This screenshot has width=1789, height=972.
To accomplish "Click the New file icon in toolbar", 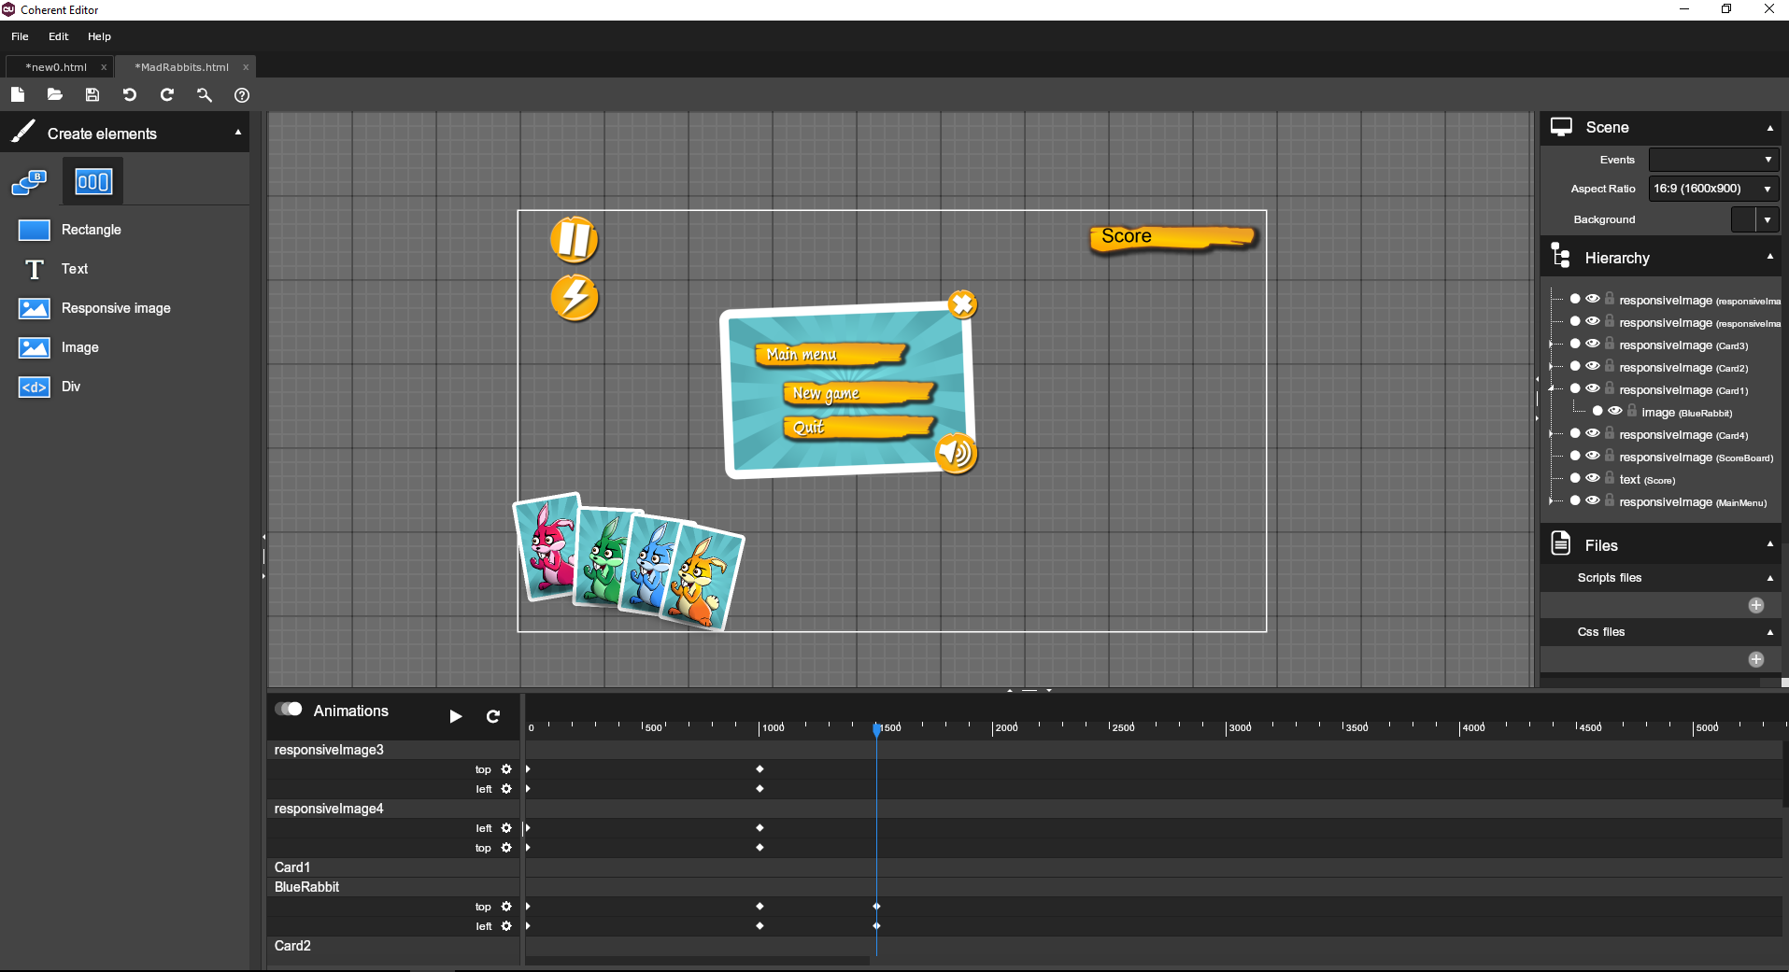I will click(18, 94).
